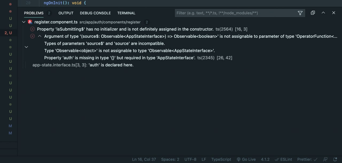Viewport: 342px width, 163px height.
Task: Change language mode via TypeScript status item
Action: click(221, 159)
